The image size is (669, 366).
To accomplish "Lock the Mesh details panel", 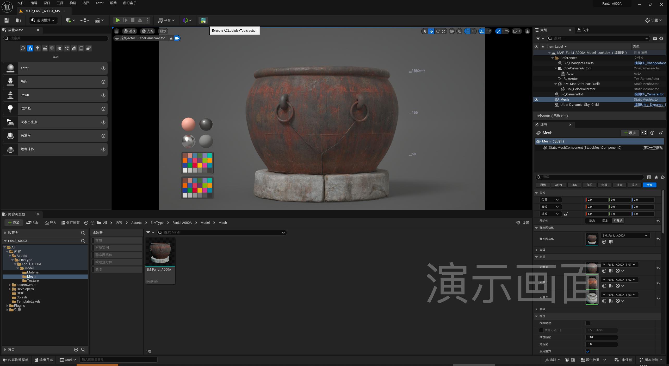I will pyautogui.click(x=661, y=133).
